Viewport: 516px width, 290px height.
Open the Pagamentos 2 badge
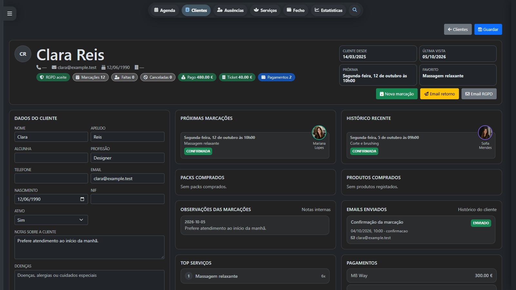coord(276,77)
